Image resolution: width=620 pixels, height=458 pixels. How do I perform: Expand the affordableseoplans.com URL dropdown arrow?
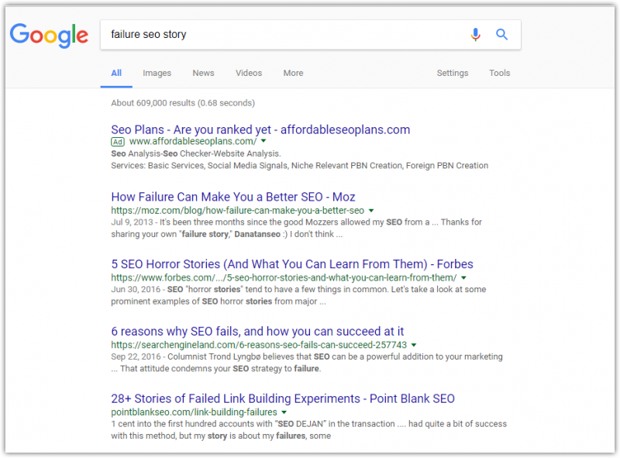click(263, 141)
